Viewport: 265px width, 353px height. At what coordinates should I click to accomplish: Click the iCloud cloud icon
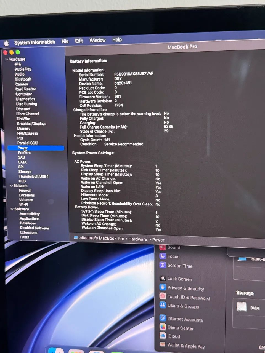coord(163,336)
